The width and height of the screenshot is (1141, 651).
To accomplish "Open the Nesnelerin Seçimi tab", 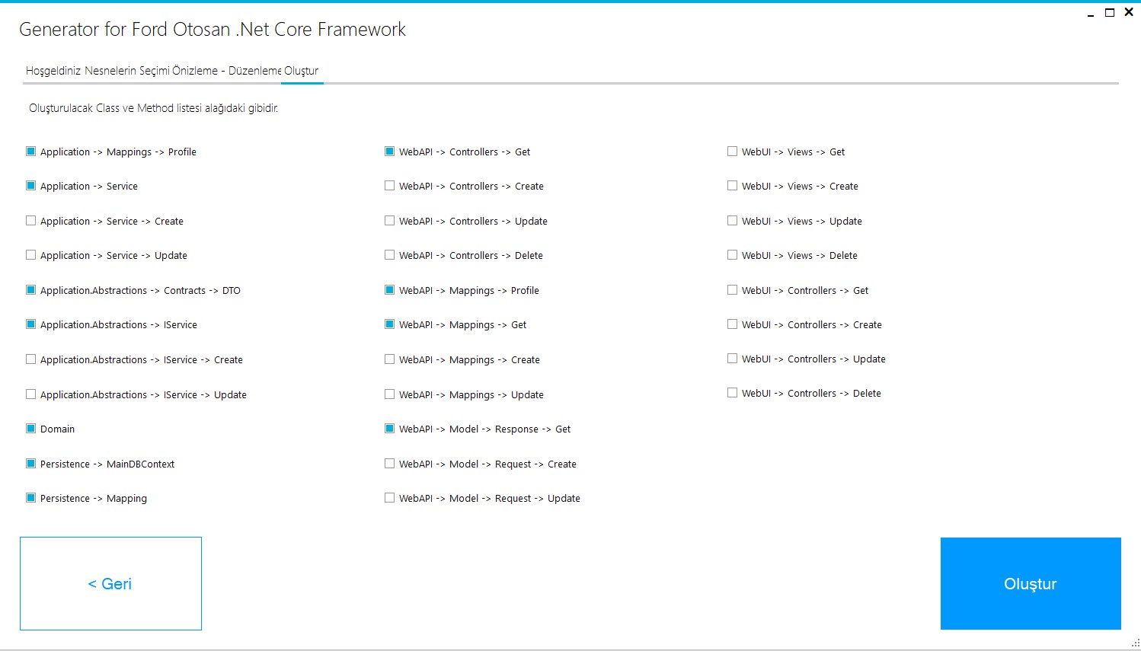I will pos(126,71).
